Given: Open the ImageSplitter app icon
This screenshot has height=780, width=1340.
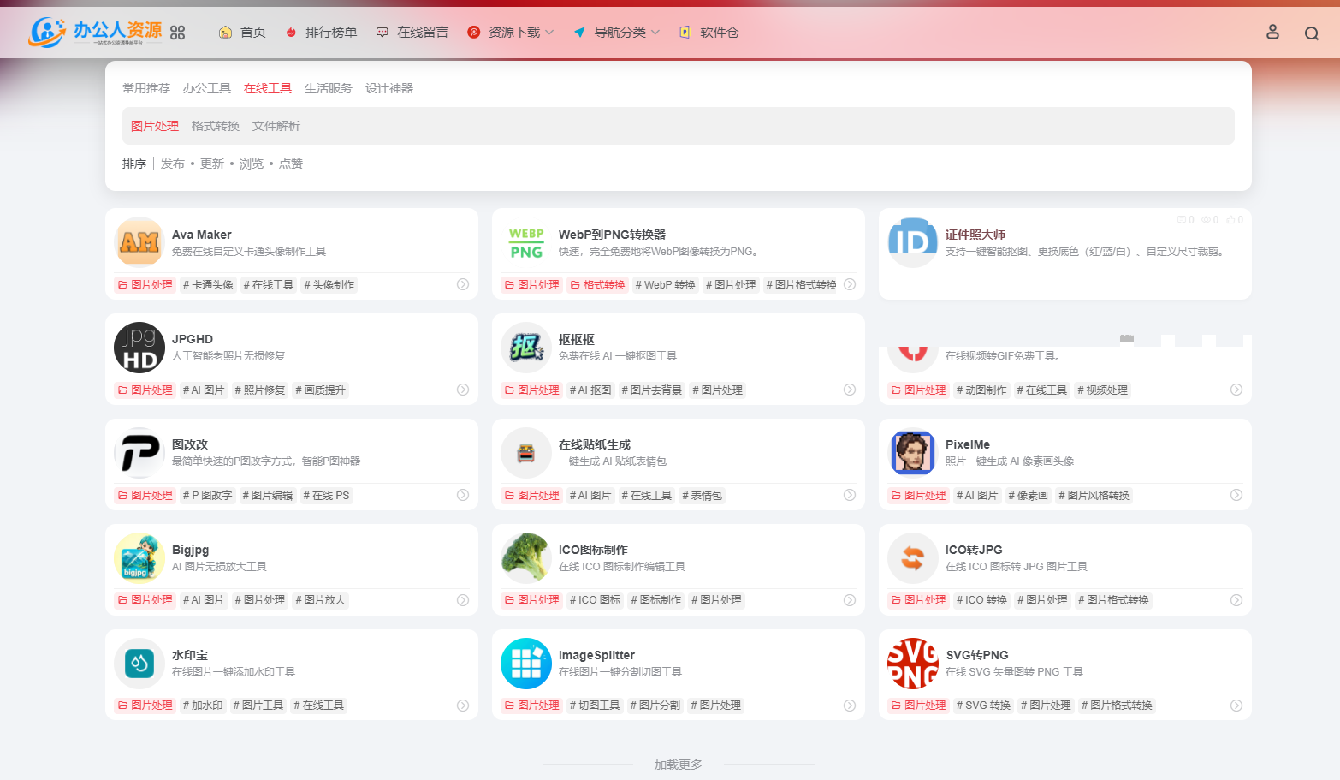Looking at the screenshot, I should tap(526, 664).
